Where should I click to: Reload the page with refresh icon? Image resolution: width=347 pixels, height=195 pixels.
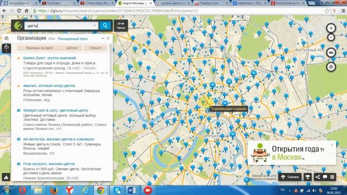pyautogui.click(x=19, y=11)
